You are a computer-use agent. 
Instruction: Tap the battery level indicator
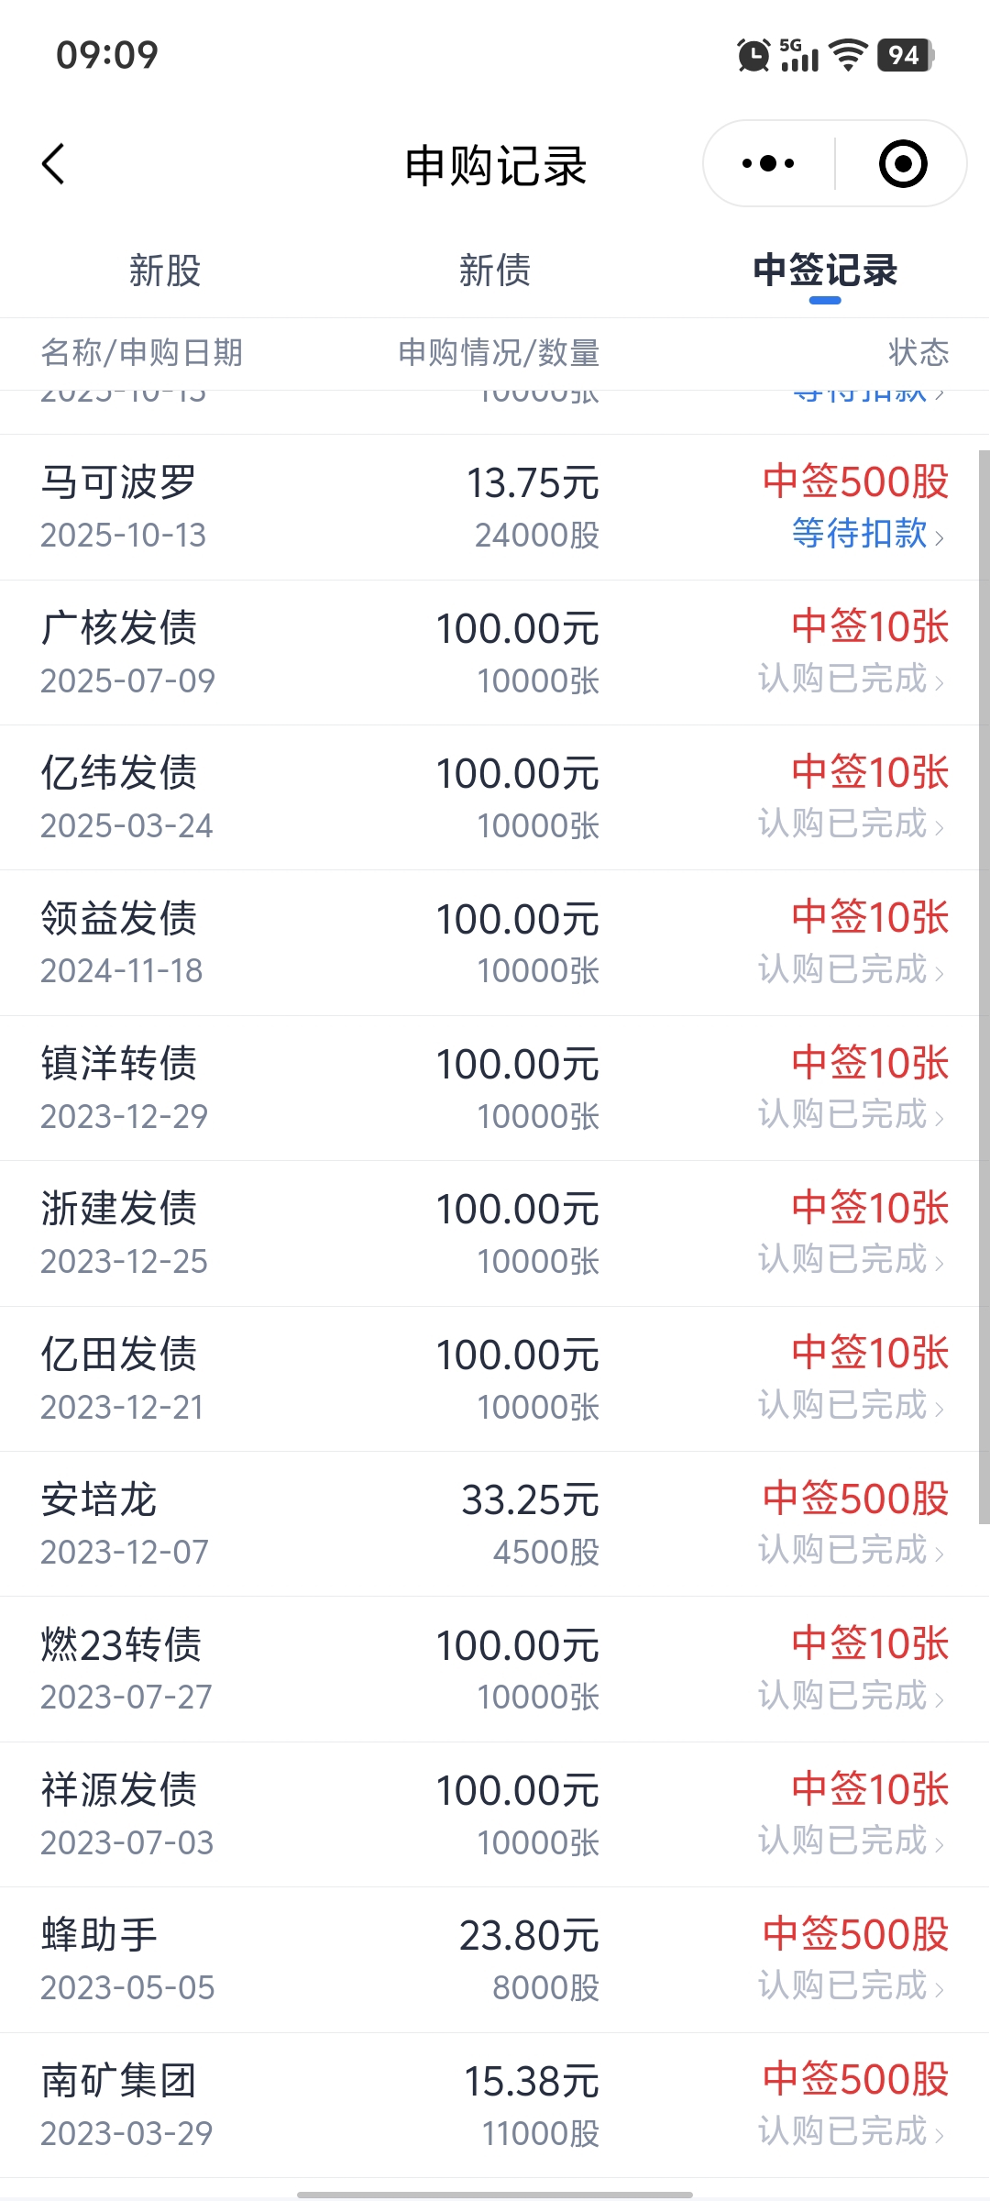[x=906, y=55]
